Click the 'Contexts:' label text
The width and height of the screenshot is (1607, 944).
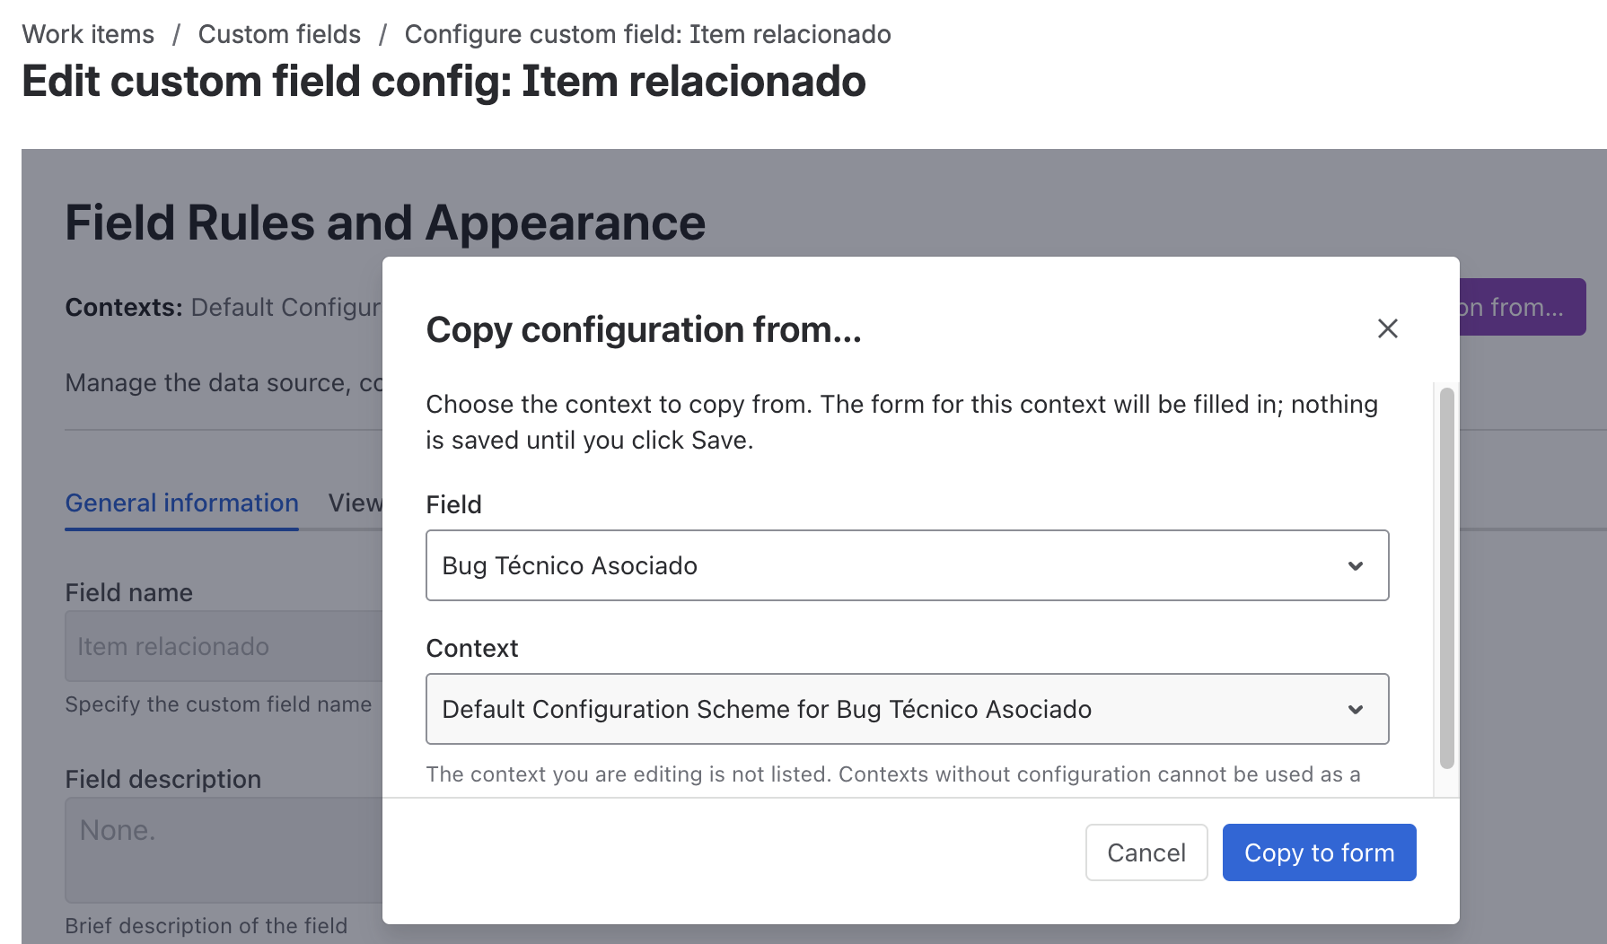[x=124, y=307]
